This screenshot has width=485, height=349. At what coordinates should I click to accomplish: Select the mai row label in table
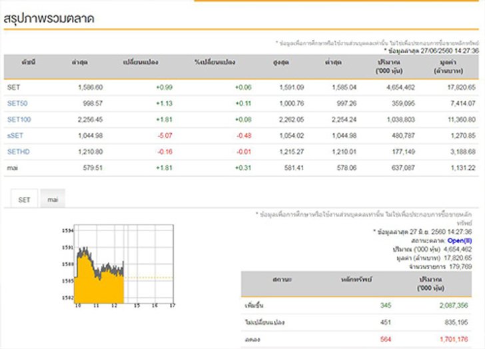(x=13, y=168)
